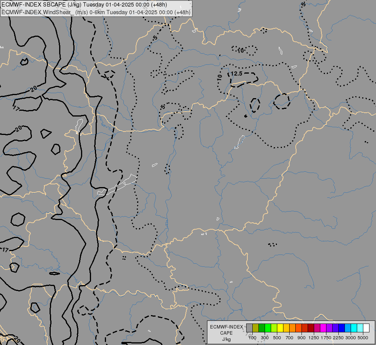Click the 12.5 contour label on the map

[237, 74]
